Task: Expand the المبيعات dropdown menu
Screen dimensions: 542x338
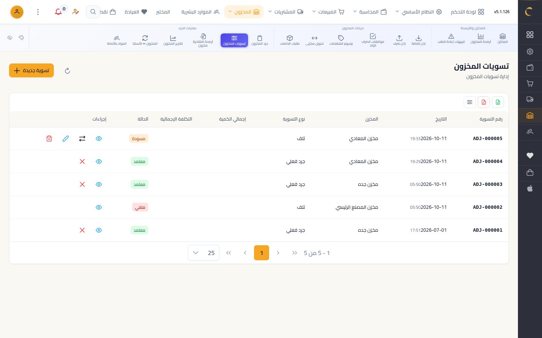Action: 328,12
